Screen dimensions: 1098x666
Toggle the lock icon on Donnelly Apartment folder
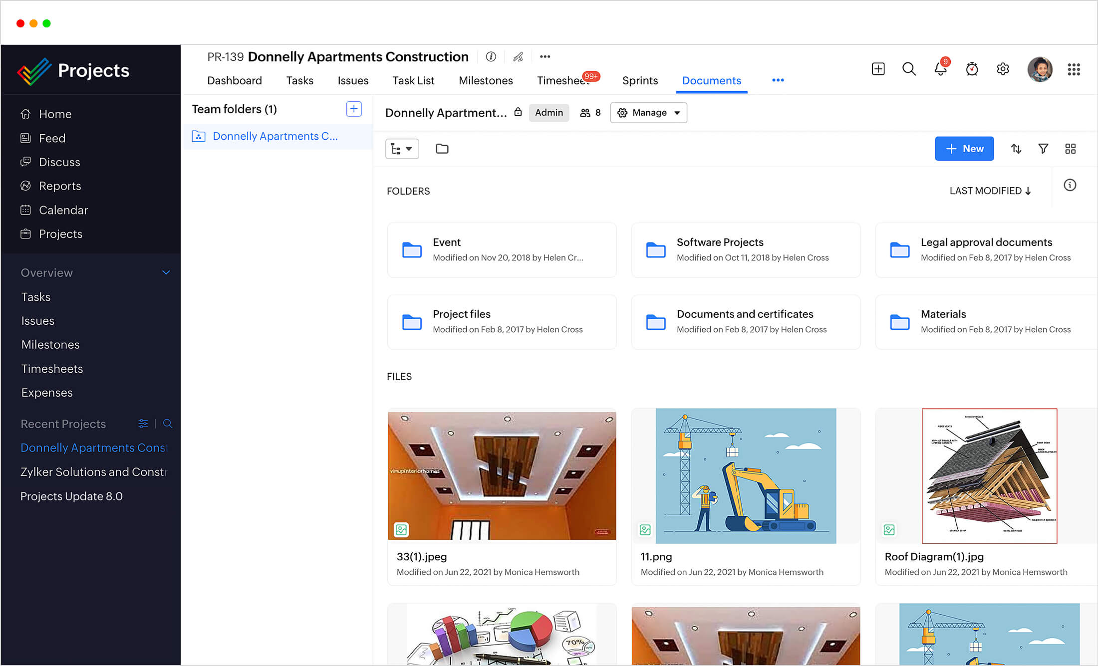[x=519, y=112]
